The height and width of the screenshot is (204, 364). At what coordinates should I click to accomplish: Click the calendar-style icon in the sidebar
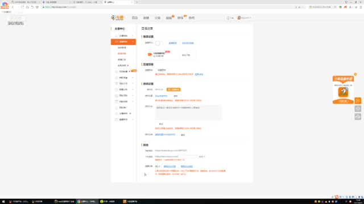[x=117, y=101]
